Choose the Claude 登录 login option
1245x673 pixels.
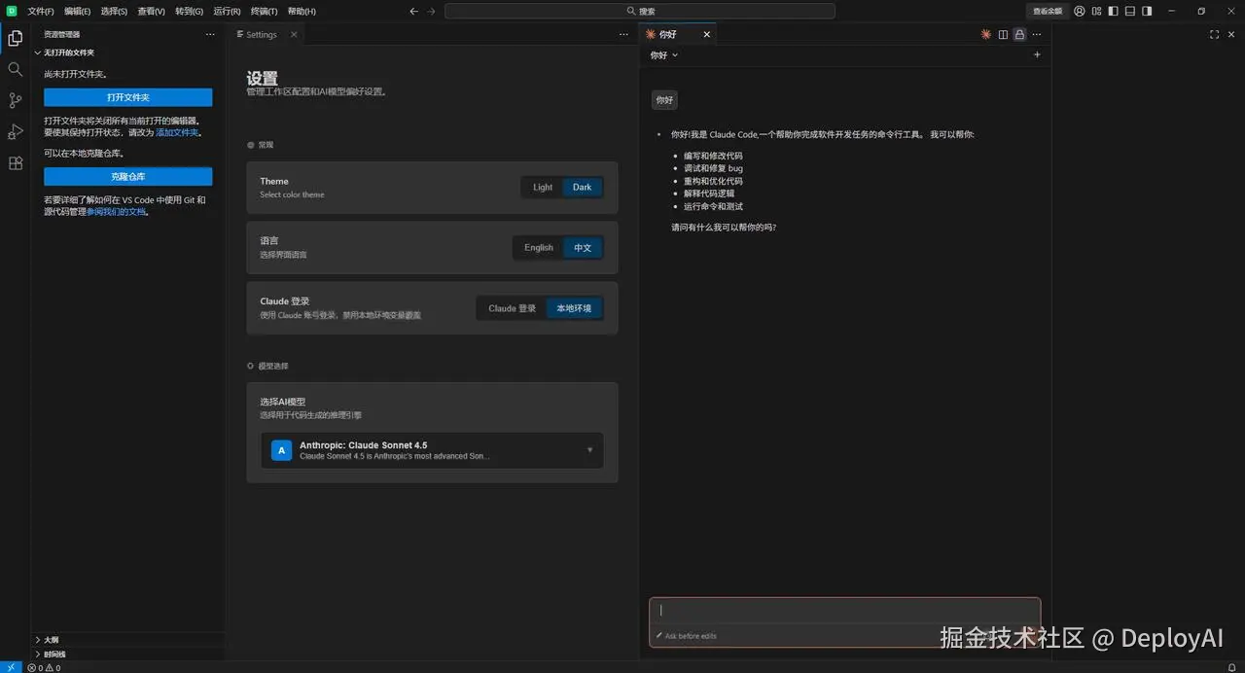(x=512, y=308)
